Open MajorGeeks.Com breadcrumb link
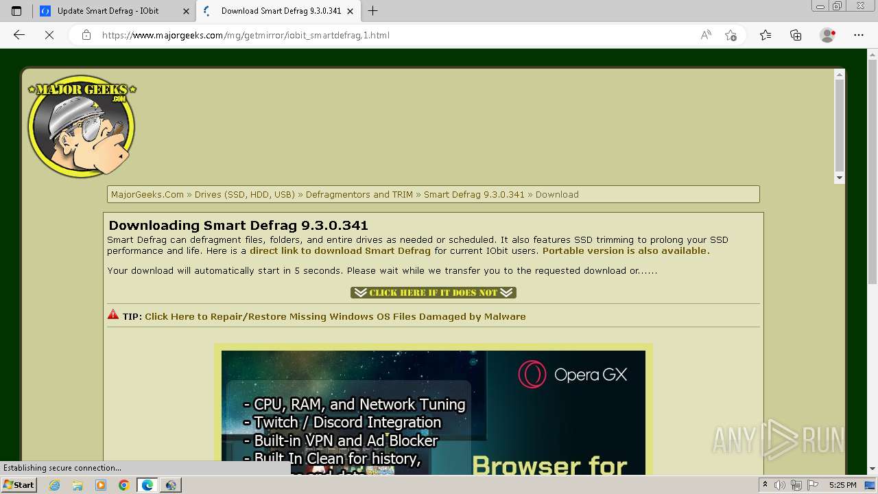 [x=147, y=195]
